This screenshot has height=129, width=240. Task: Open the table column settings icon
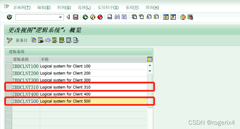click(150, 59)
